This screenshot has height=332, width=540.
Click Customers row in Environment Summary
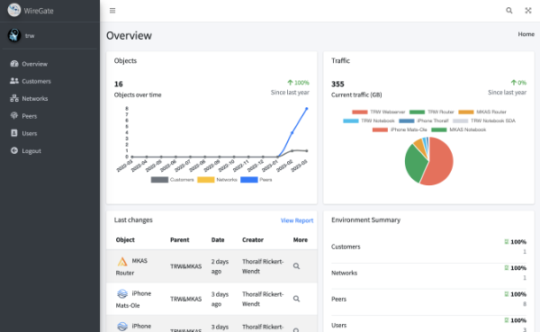click(x=428, y=247)
